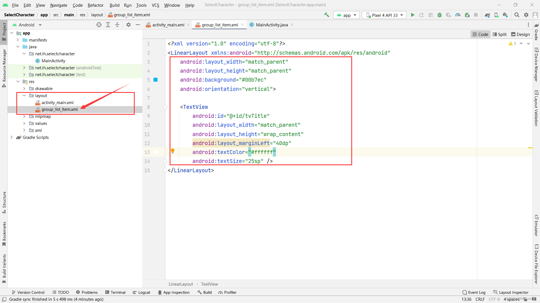Collapse the layout folder in project tree
The image size is (540, 303).
(x=24, y=96)
